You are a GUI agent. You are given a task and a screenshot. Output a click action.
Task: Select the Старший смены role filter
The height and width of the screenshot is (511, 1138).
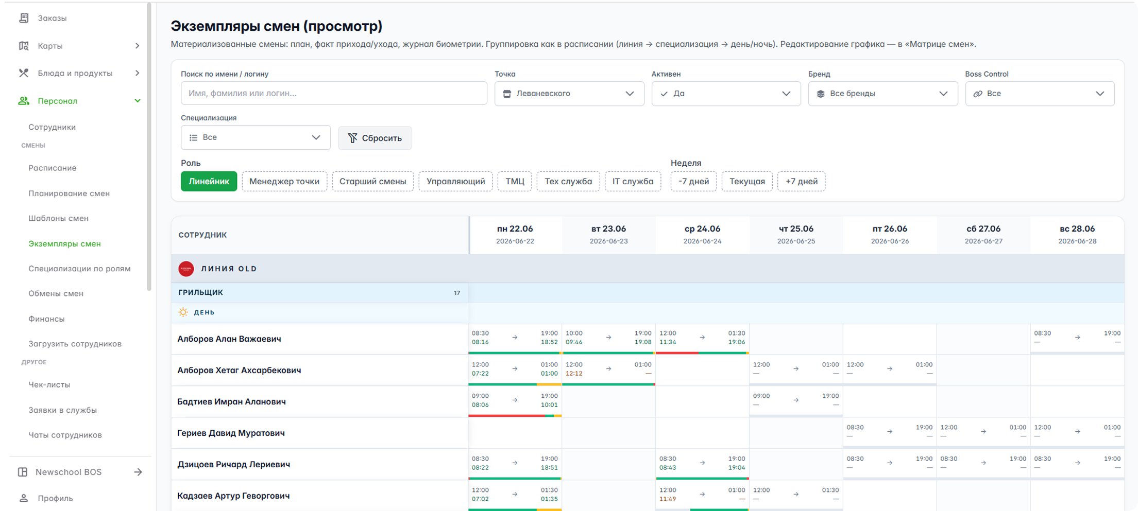click(x=372, y=181)
